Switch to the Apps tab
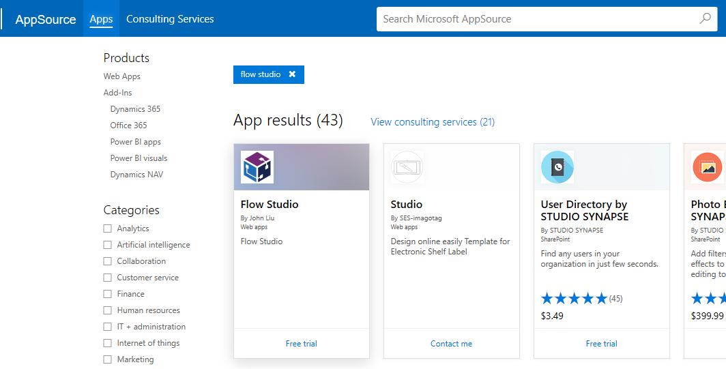The width and height of the screenshot is (726, 369). tap(101, 19)
